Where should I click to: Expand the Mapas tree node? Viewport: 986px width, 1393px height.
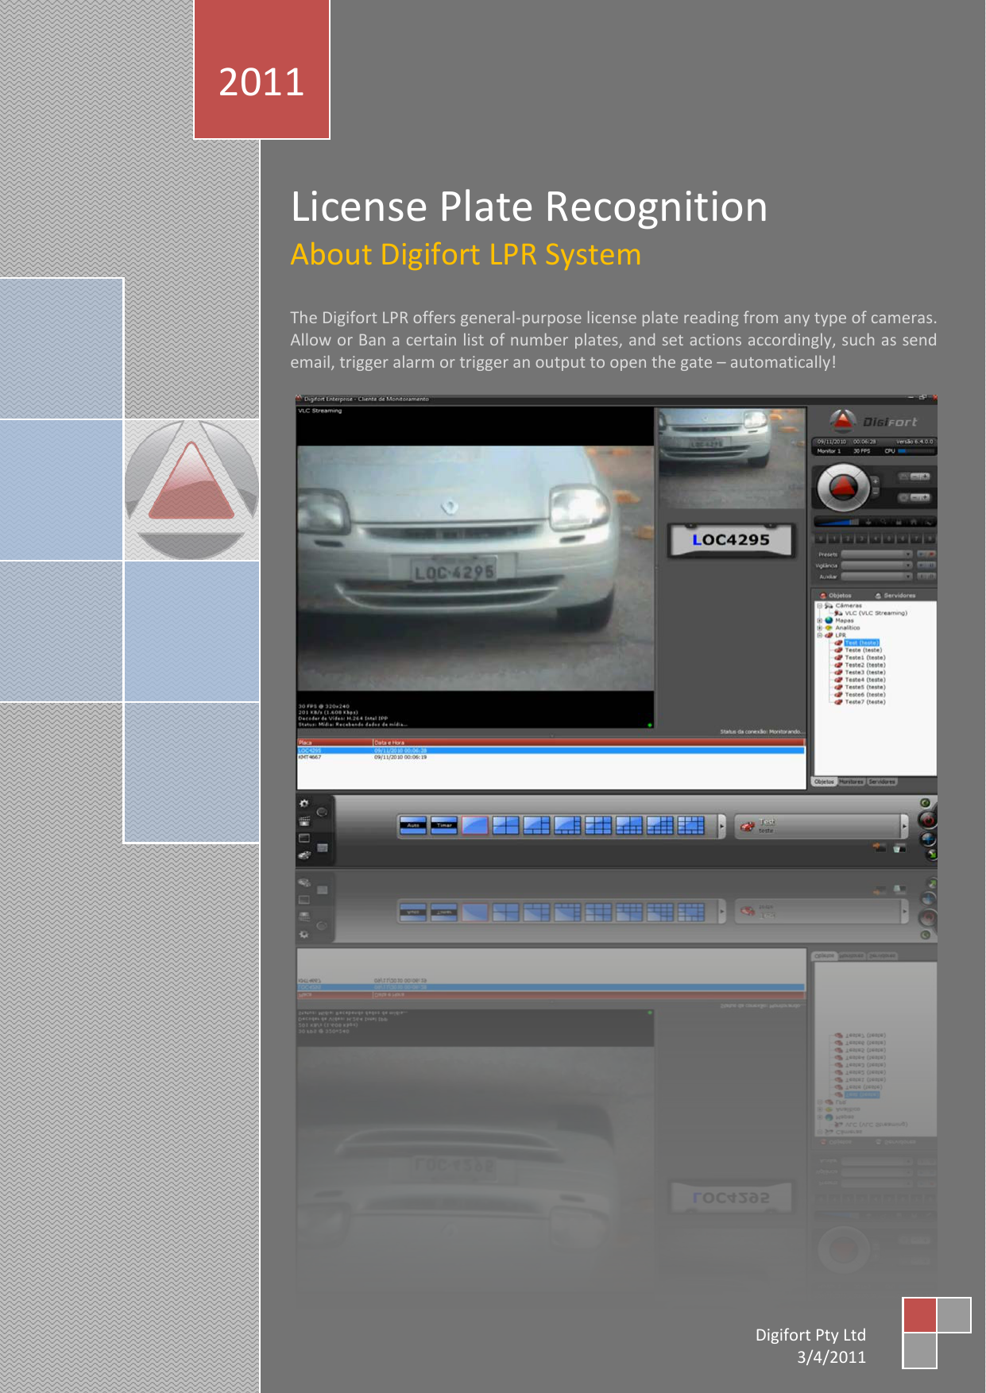point(819,620)
